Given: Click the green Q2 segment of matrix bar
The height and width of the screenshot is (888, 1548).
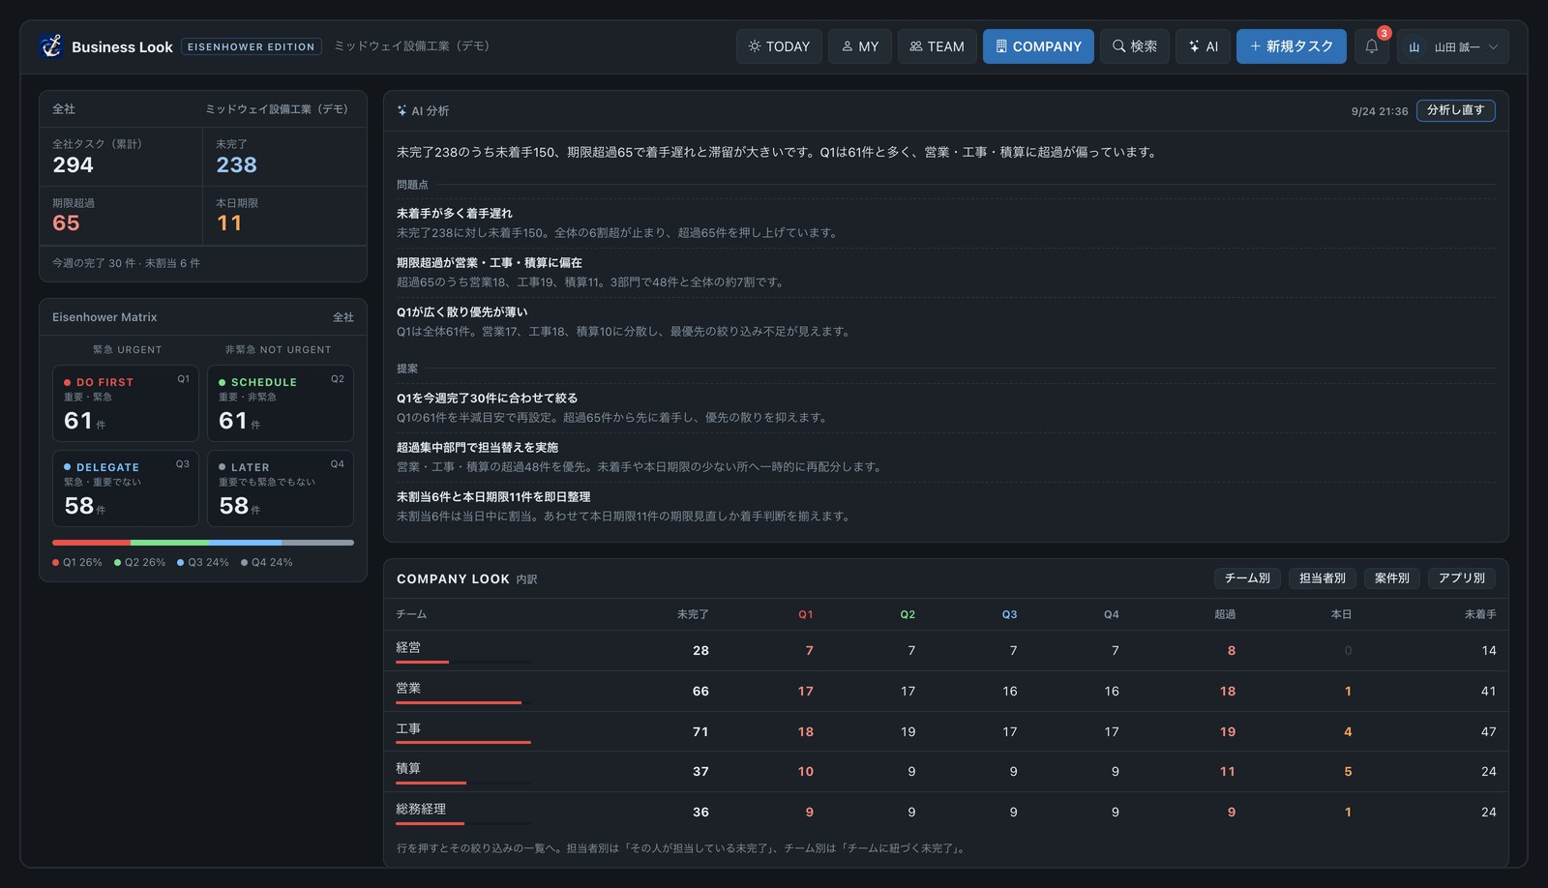Looking at the screenshot, I should pyautogui.click(x=169, y=543).
